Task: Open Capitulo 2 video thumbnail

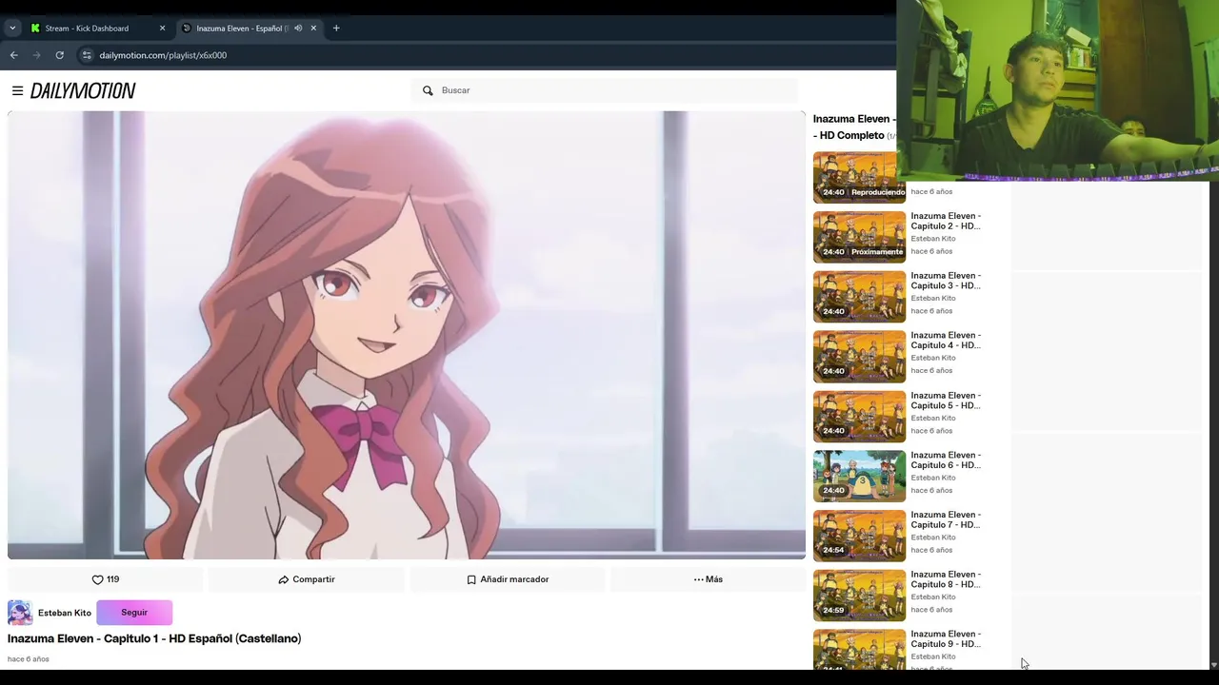Action: (859, 237)
